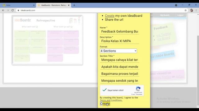This screenshot has height=111, width=199.
Task: Edit section title Mengapa sendok yang
Action: pos(119,80)
